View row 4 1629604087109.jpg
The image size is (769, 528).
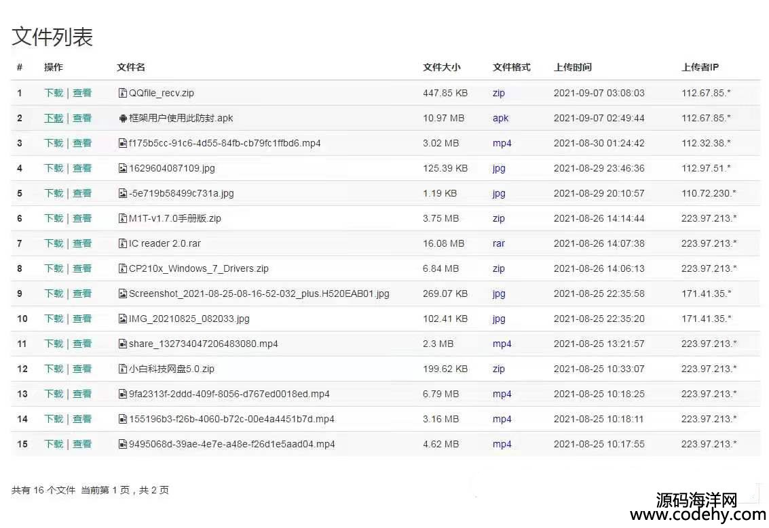tap(82, 169)
